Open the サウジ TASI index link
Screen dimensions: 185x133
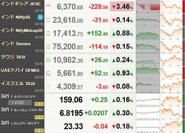pos(13,57)
